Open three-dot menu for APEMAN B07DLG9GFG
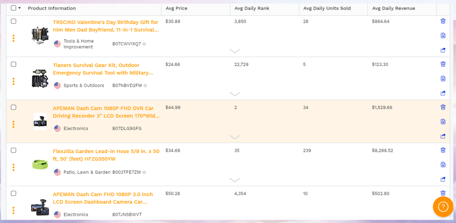 14,124
